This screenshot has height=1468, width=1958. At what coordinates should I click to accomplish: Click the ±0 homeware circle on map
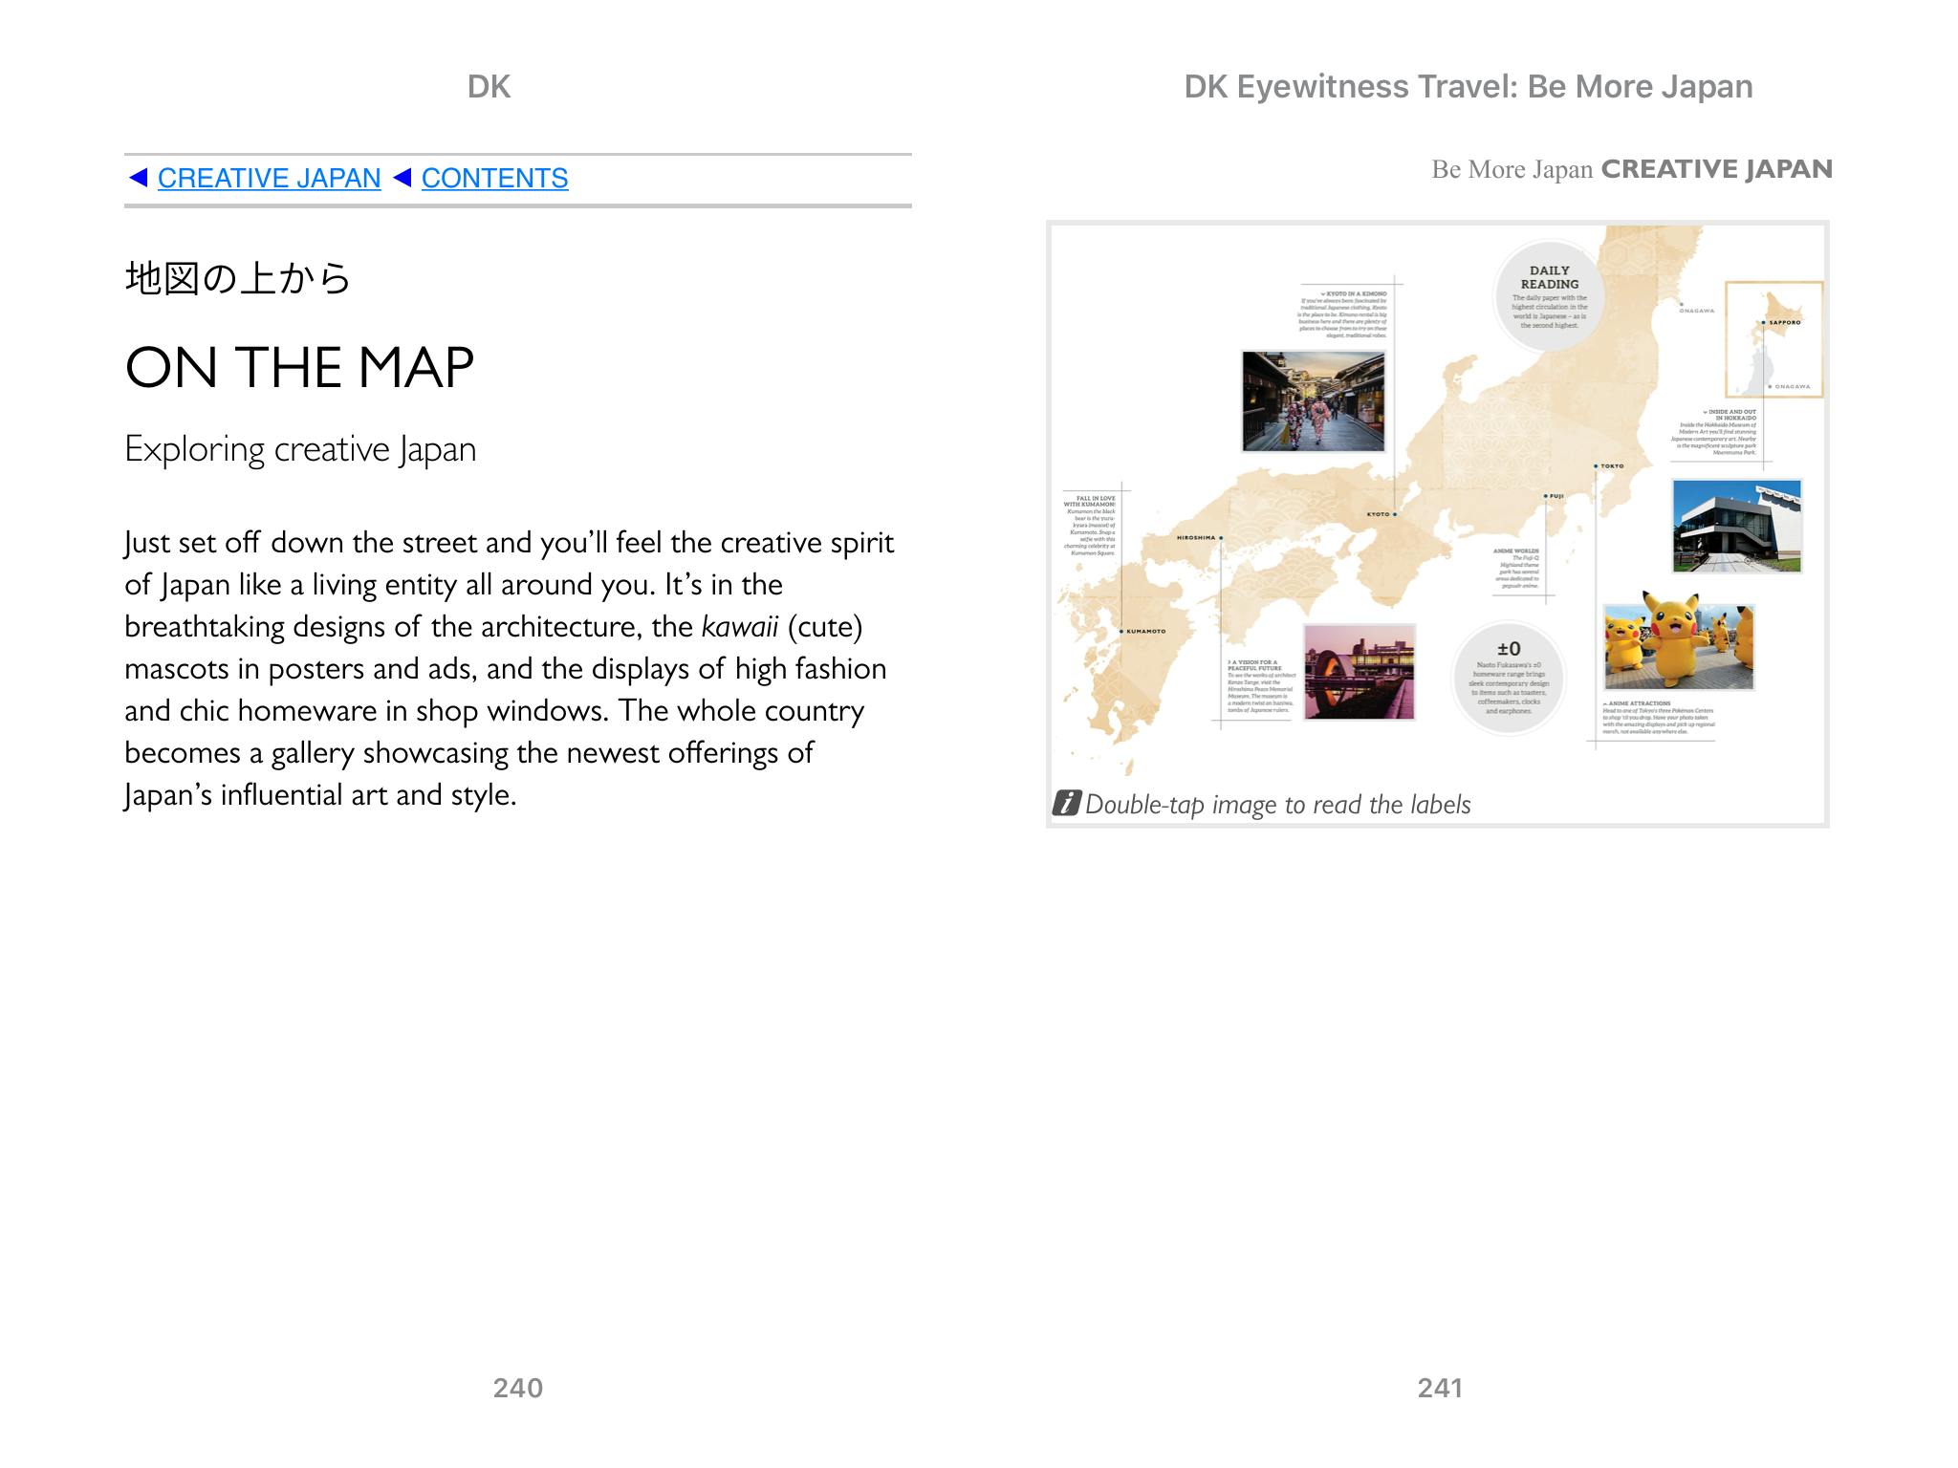[x=1508, y=679]
